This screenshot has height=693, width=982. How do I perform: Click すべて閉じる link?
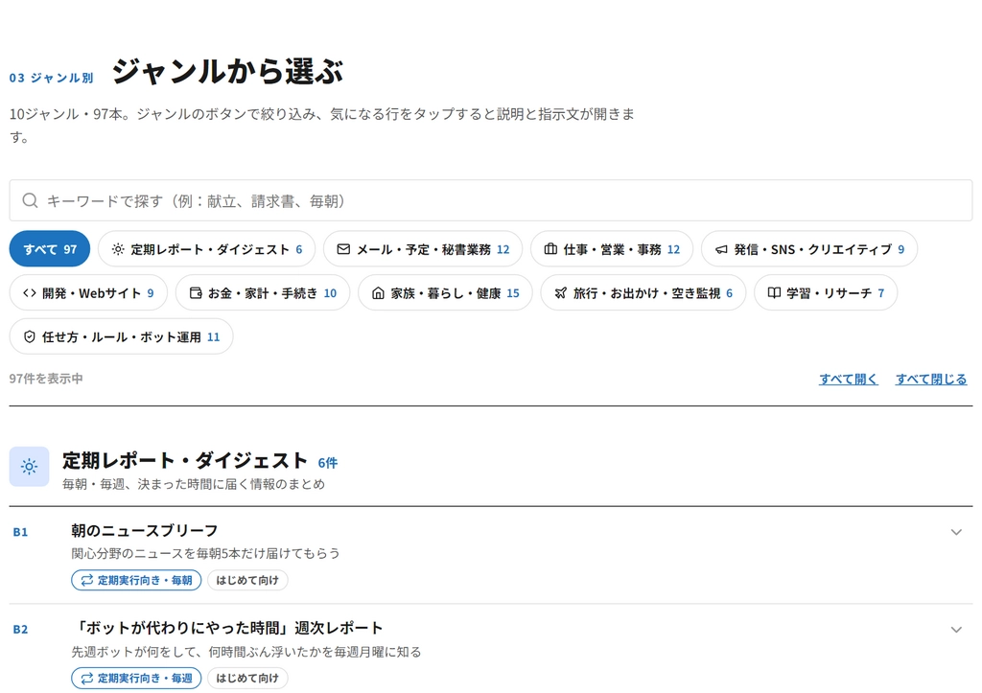[930, 379]
